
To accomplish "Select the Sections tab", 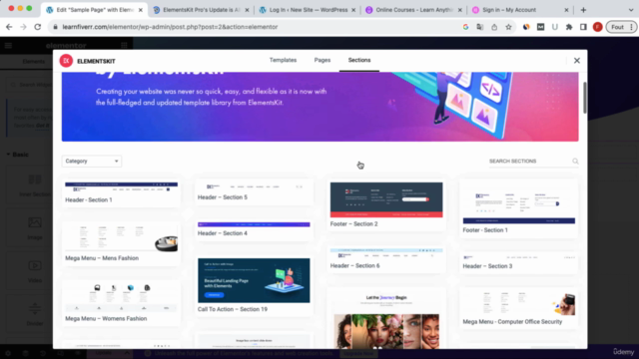I will coord(359,60).
